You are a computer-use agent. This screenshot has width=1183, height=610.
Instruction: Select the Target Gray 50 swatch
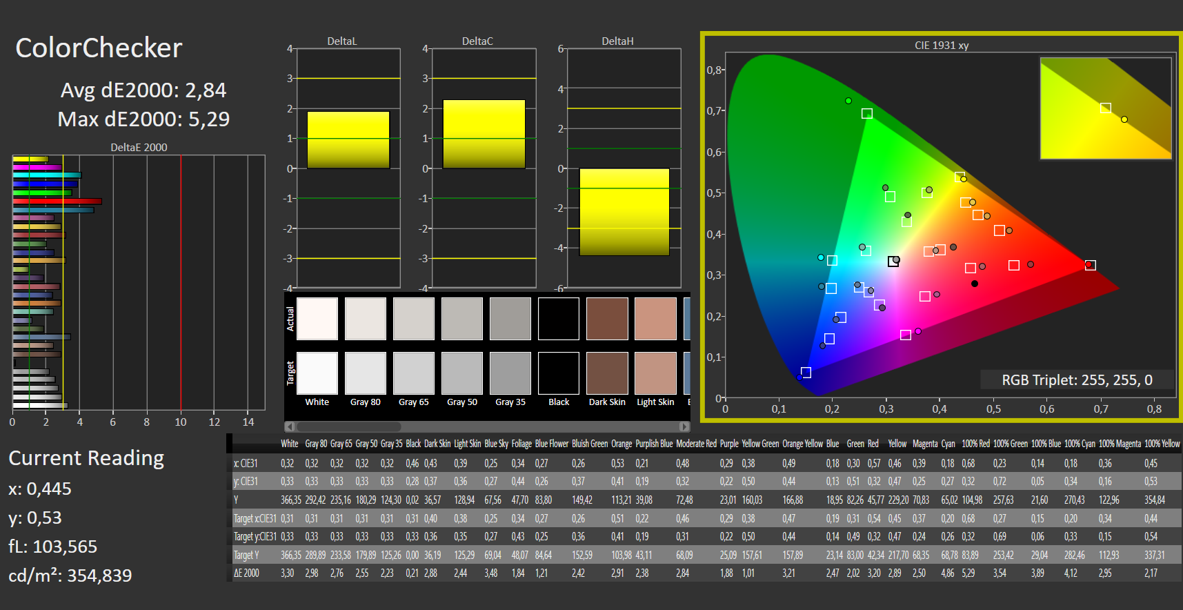point(461,373)
